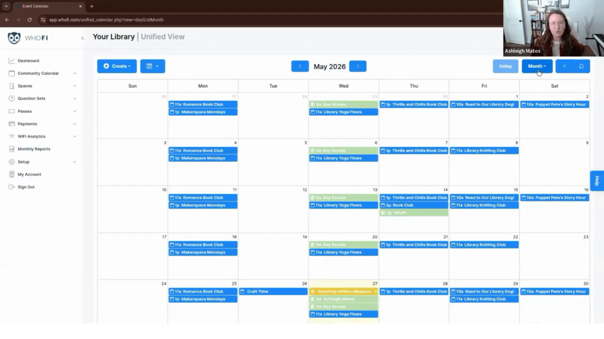Click the browser address bar URL
This screenshot has height=339, width=604.
(x=106, y=19)
